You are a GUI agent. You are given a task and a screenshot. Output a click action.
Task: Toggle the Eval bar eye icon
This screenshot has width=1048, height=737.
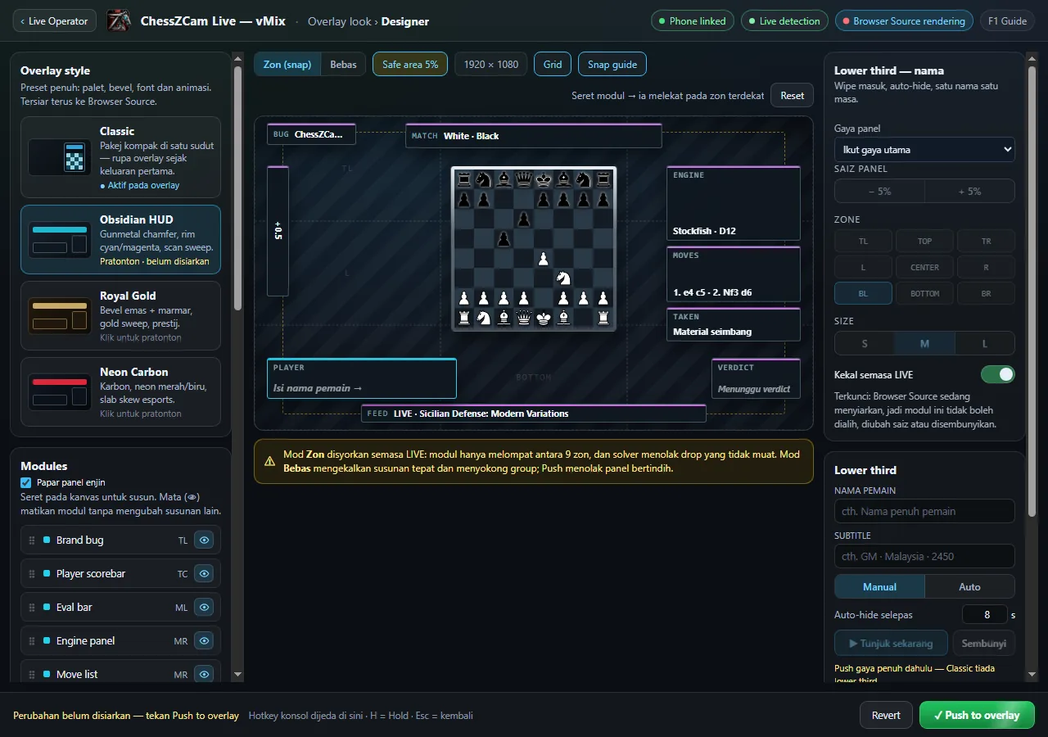point(204,608)
